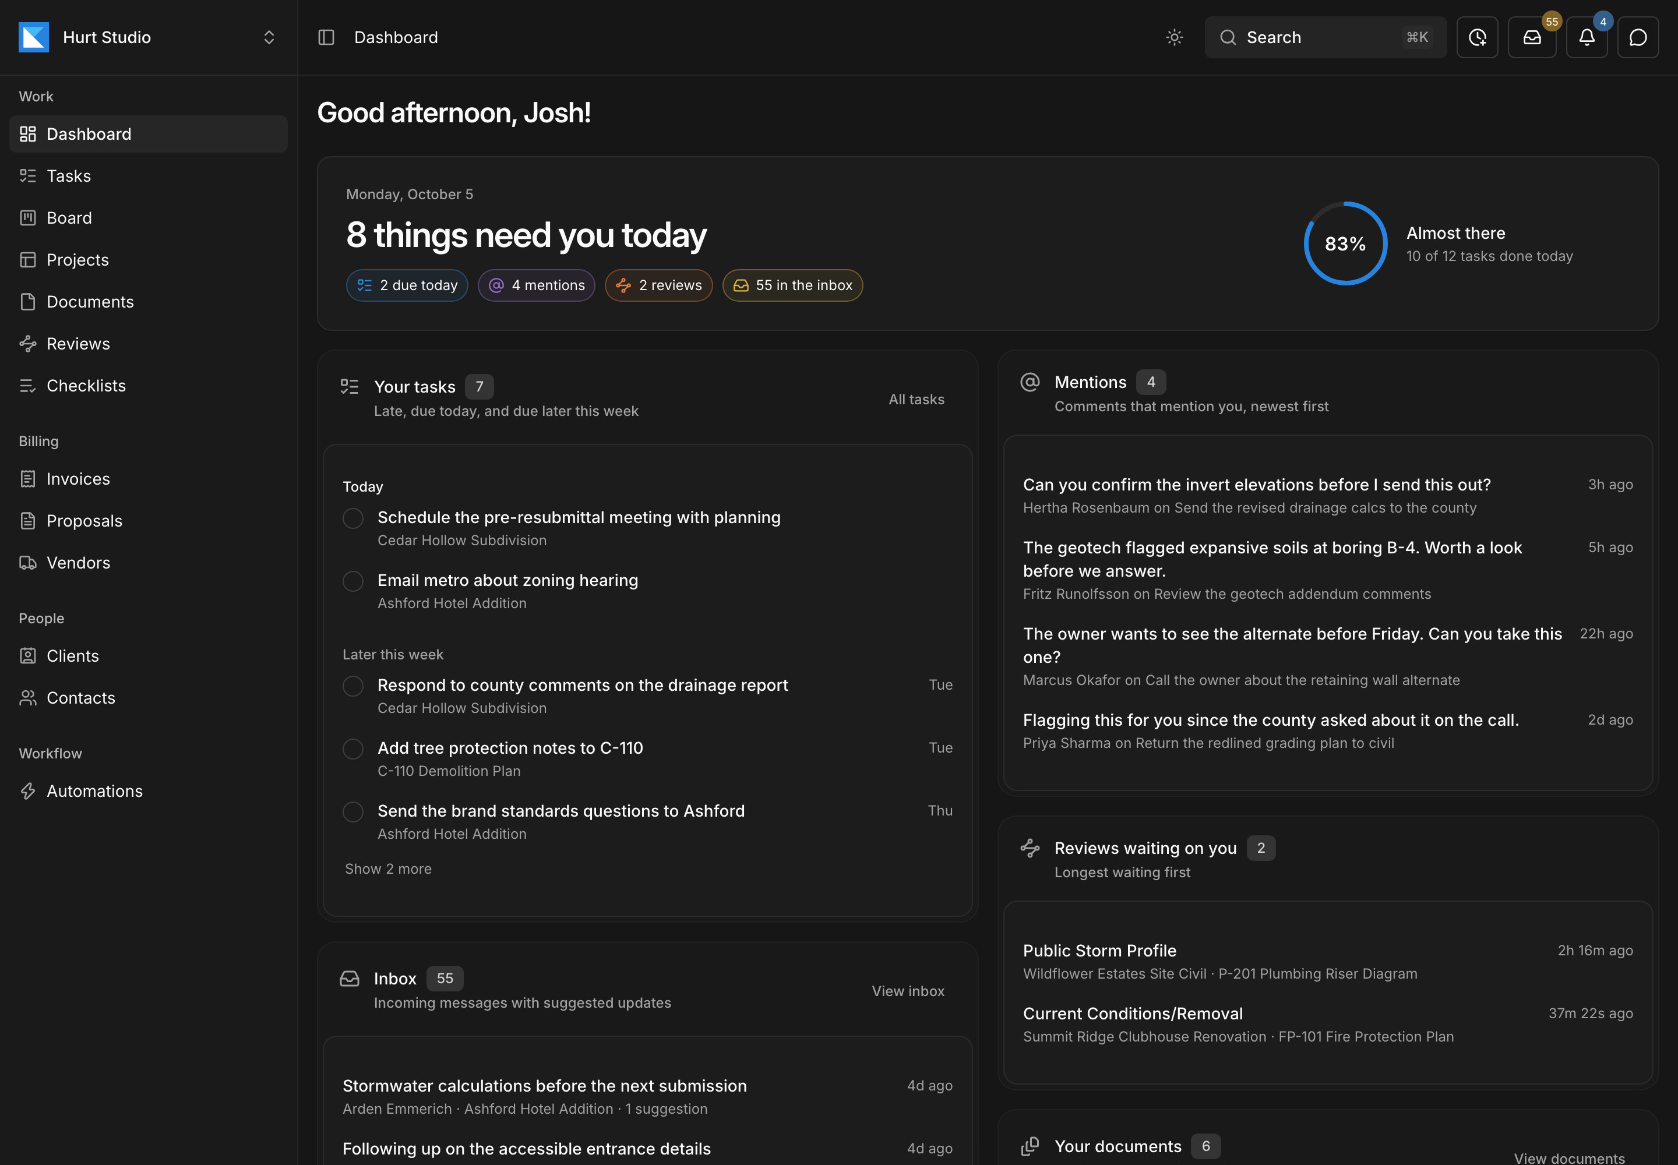Click the 83% progress ring

[x=1345, y=243]
